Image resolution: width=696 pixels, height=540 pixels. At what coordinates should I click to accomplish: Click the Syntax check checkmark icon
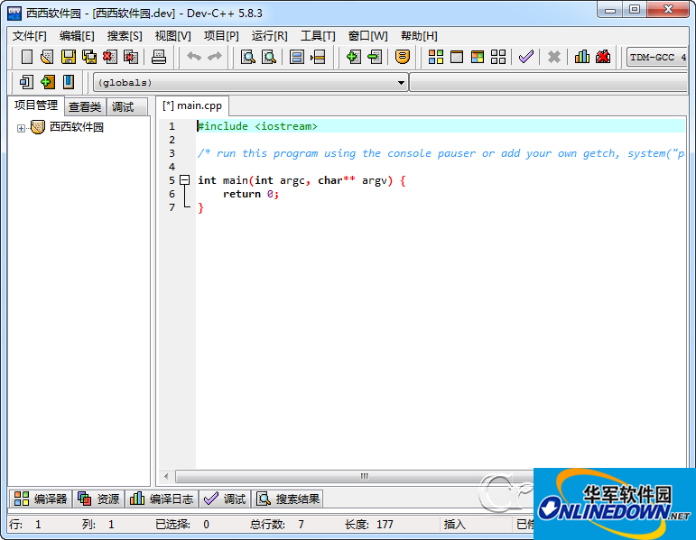525,57
